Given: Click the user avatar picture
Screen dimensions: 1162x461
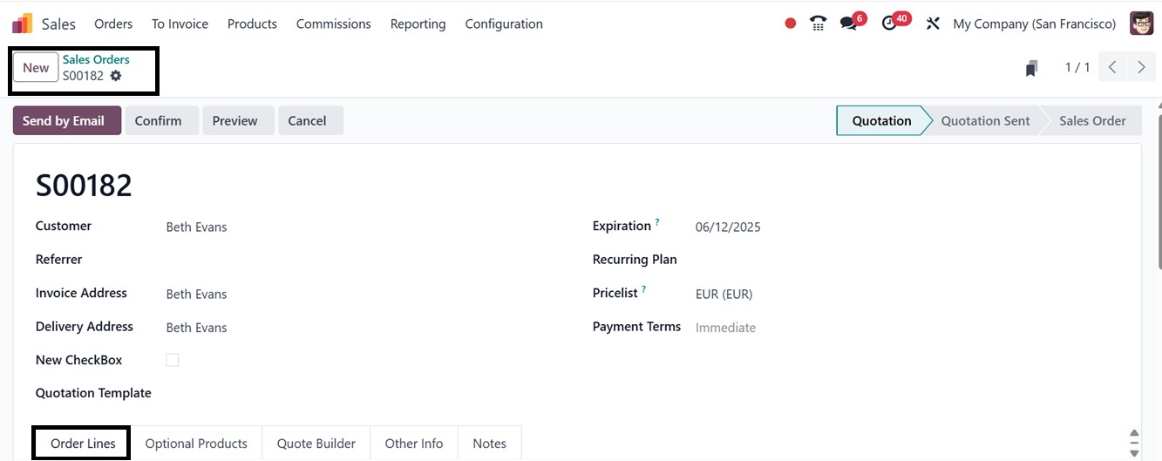Looking at the screenshot, I should (1141, 24).
